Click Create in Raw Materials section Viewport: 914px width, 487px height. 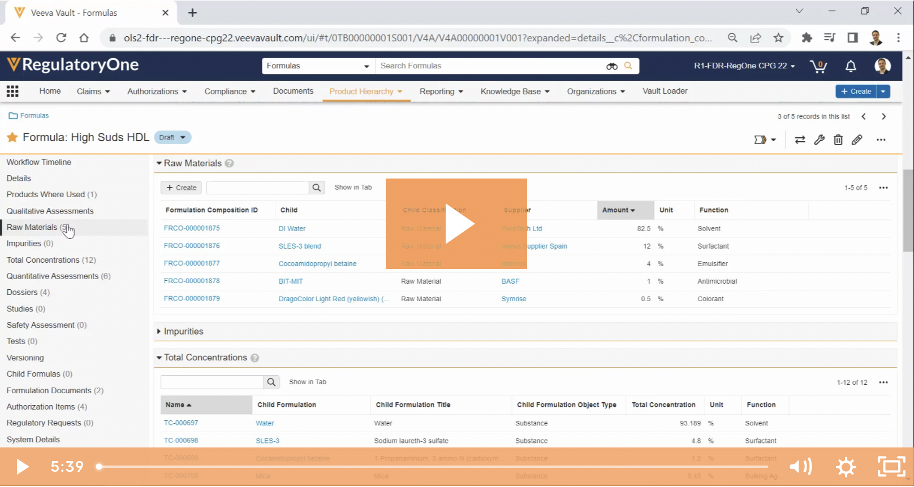(x=182, y=188)
